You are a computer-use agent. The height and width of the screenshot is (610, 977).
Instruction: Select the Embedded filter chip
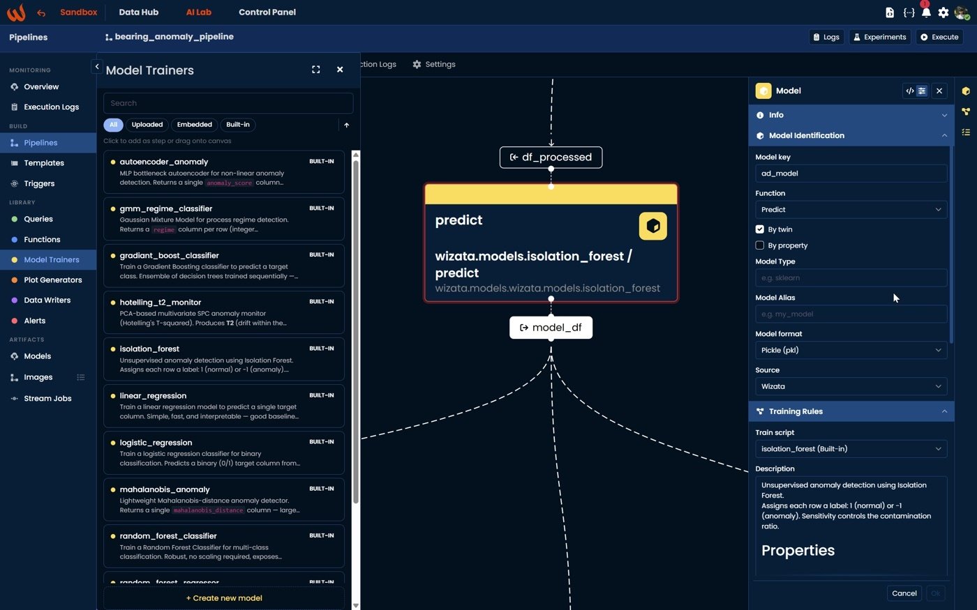tap(194, 125)
